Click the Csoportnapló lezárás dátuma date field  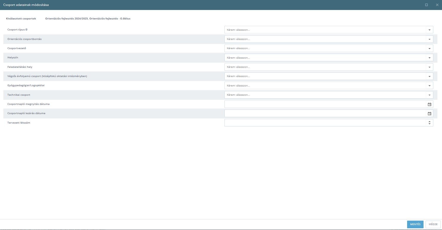click(325, 113)
